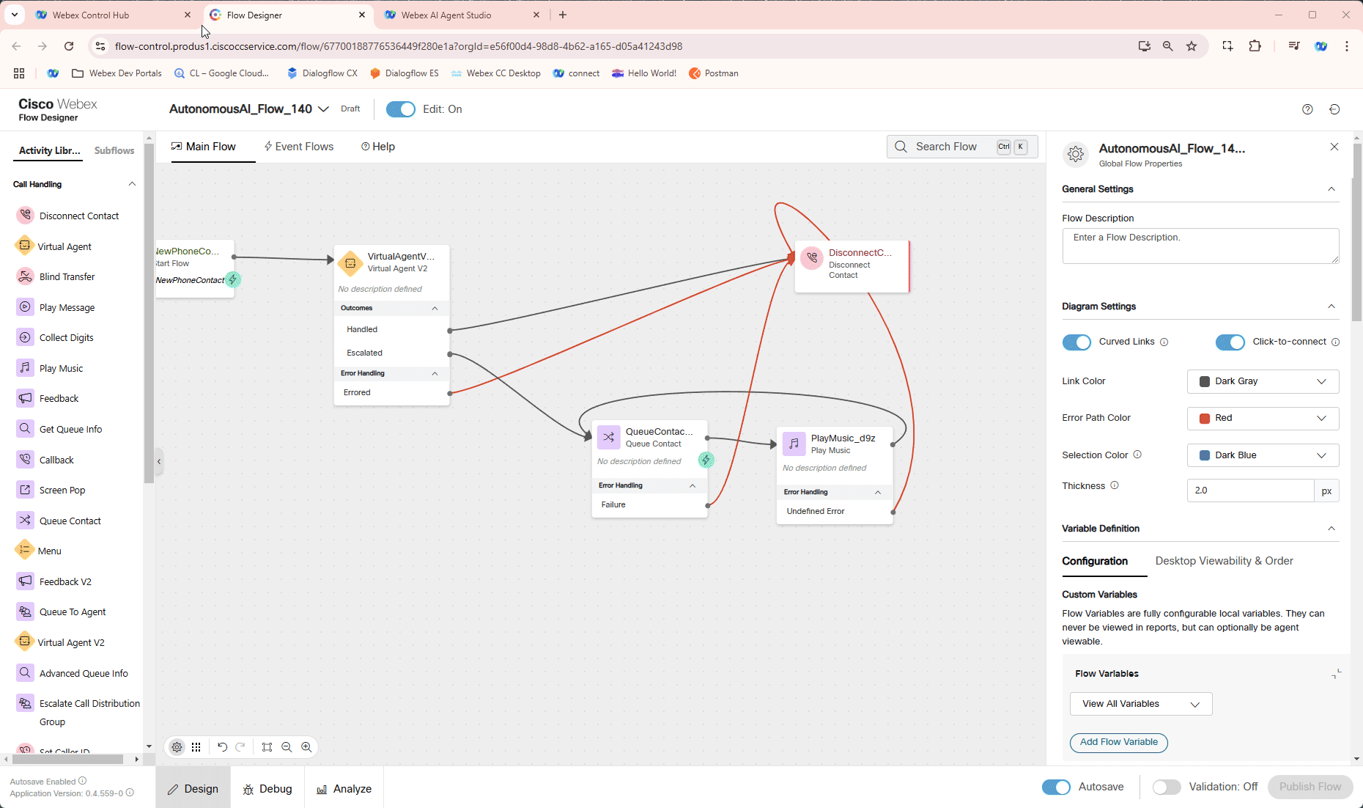
Task: Click the fit-to-screen canvas icon
Action: point(267,747)
